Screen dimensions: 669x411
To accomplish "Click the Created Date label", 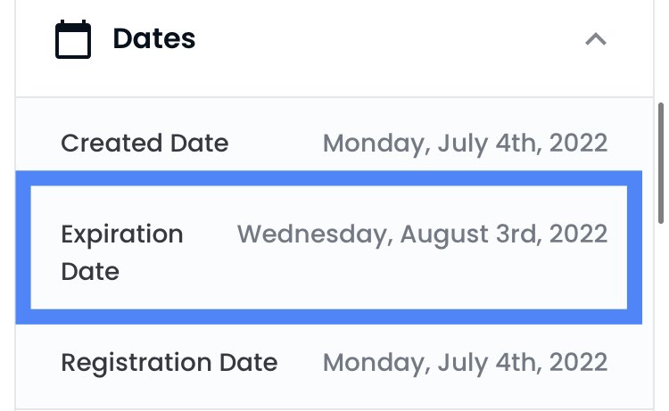I will [145, 143].
